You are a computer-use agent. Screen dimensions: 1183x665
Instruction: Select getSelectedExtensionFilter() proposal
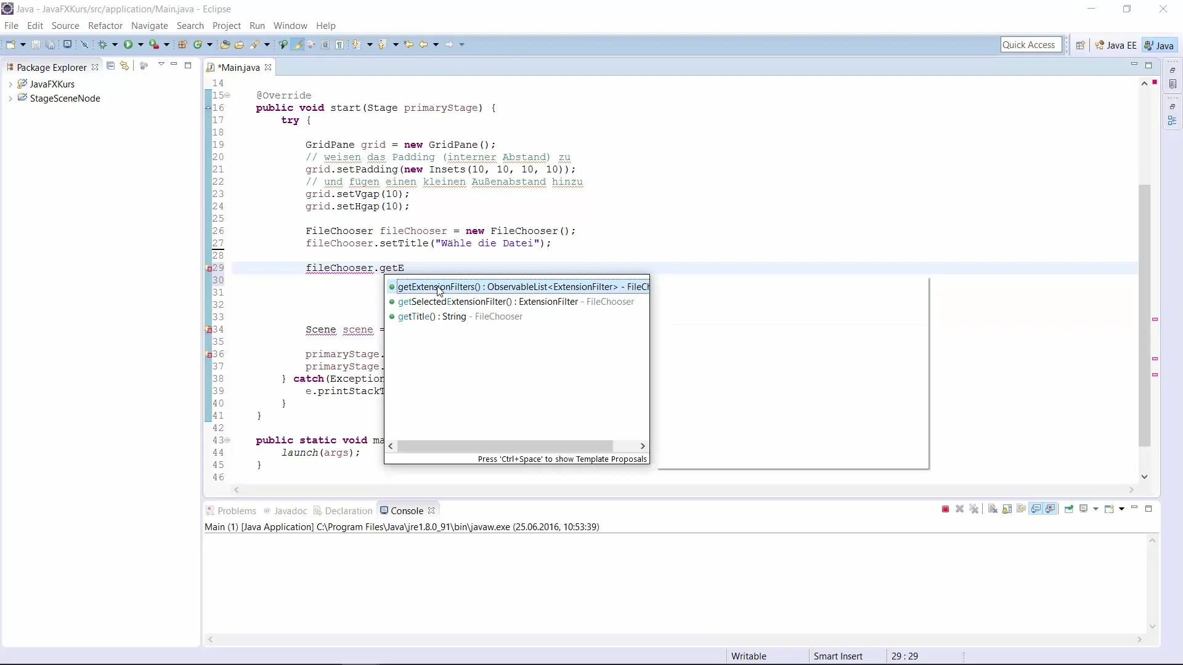point(518,302)
